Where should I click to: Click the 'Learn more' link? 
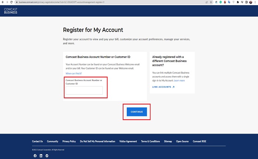coord(179,81)
